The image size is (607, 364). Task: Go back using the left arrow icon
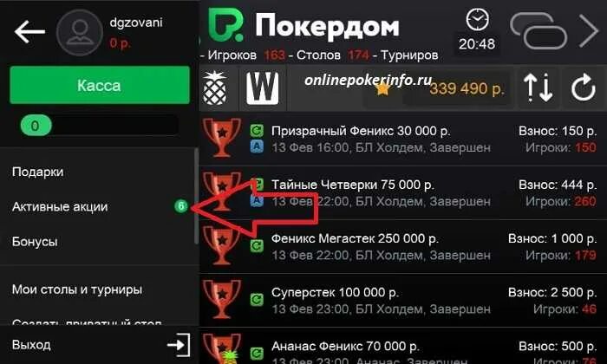point(29,31)
